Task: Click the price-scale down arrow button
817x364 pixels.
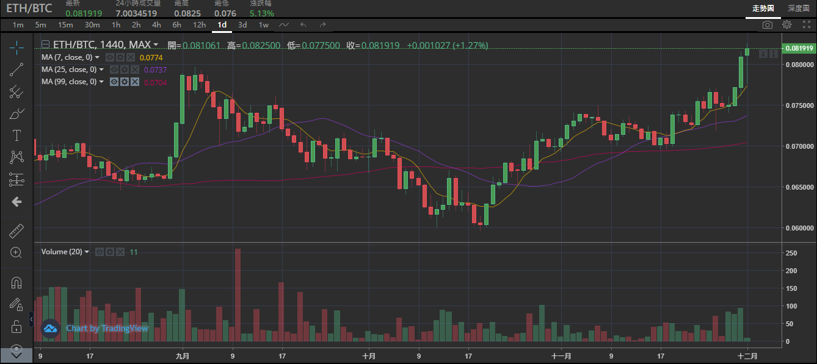Action: click(763, 54)
